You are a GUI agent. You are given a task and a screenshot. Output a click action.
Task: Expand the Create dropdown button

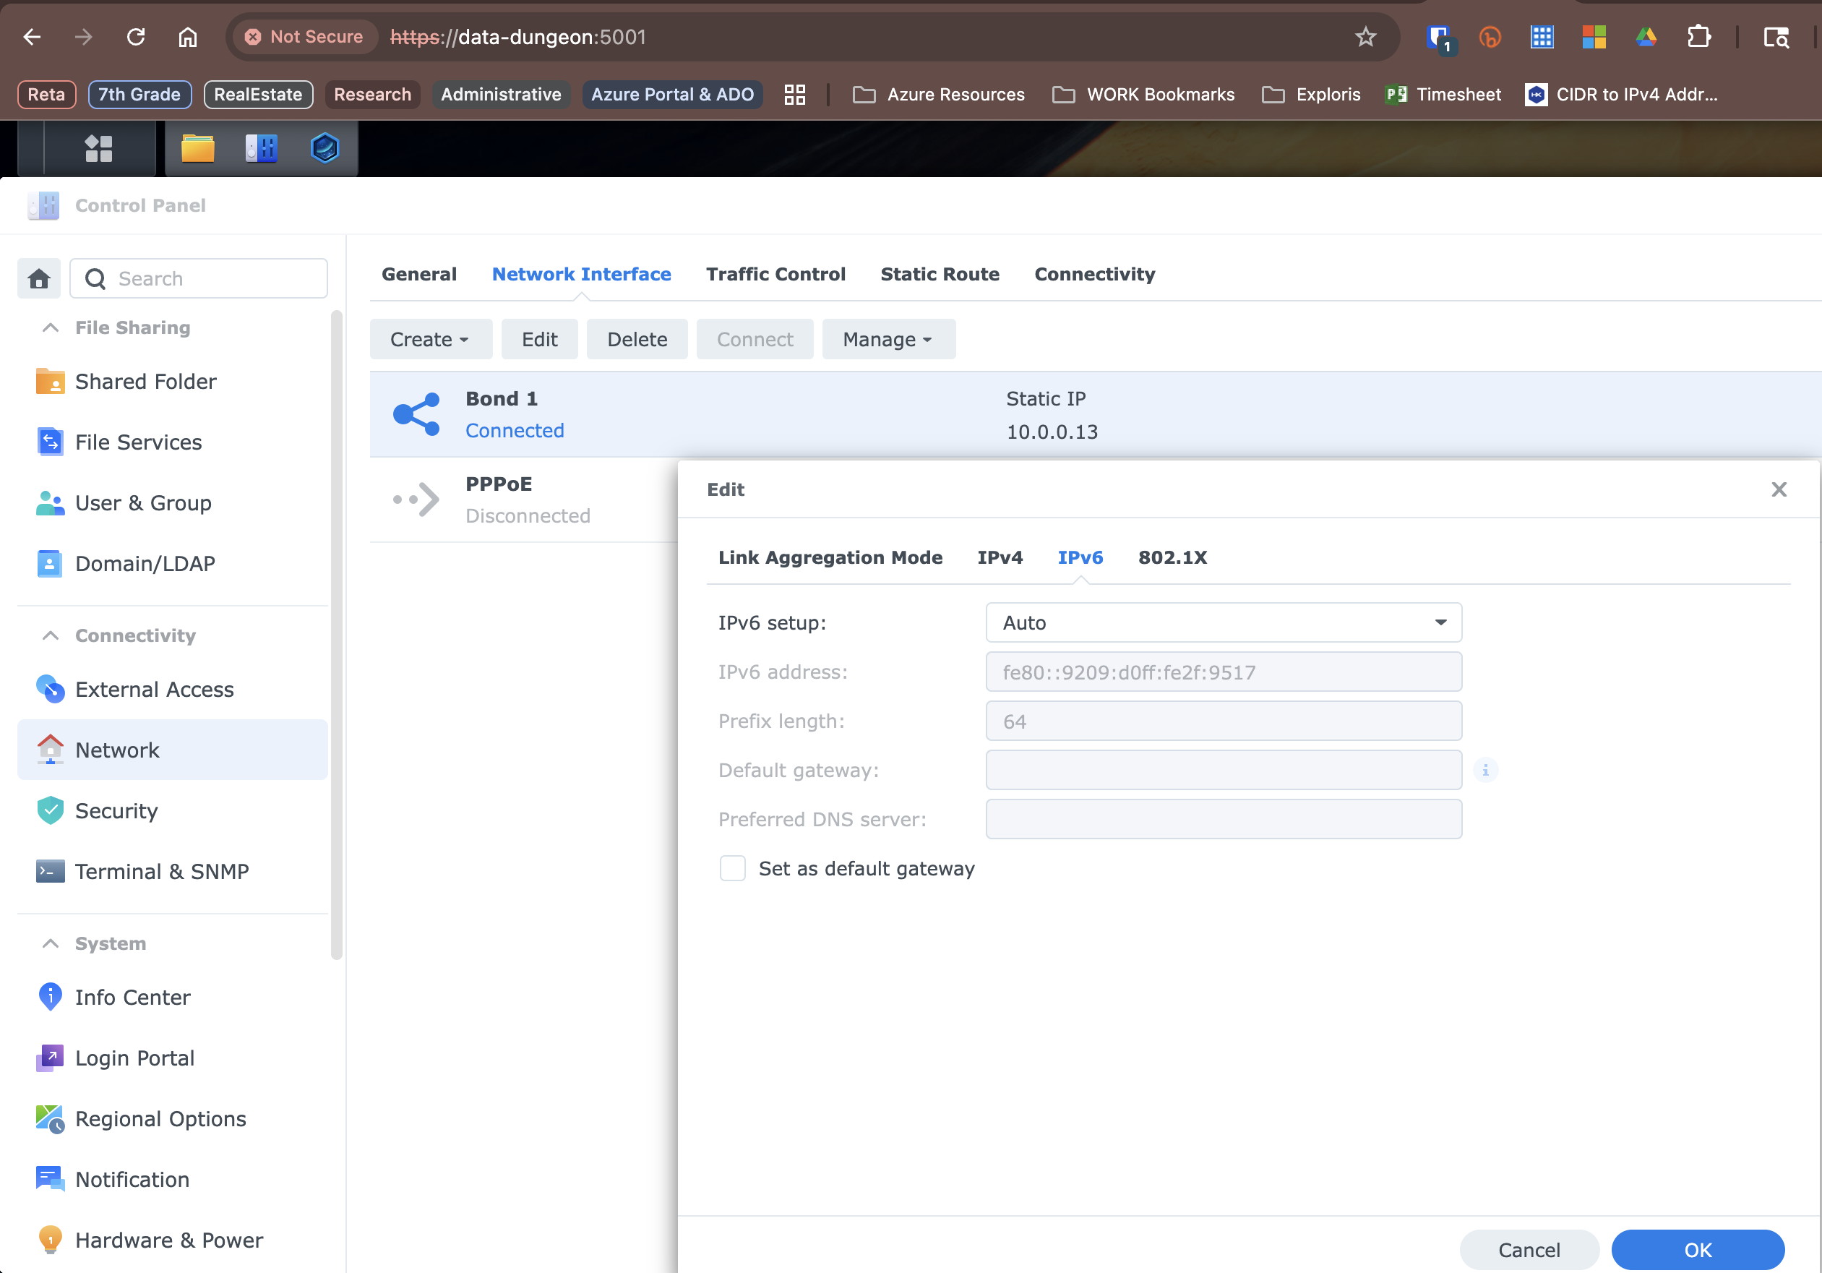[x=430, y=340]
